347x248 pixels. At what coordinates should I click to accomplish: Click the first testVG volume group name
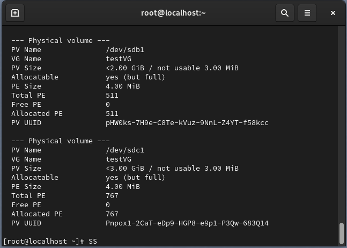coord(119,59)
